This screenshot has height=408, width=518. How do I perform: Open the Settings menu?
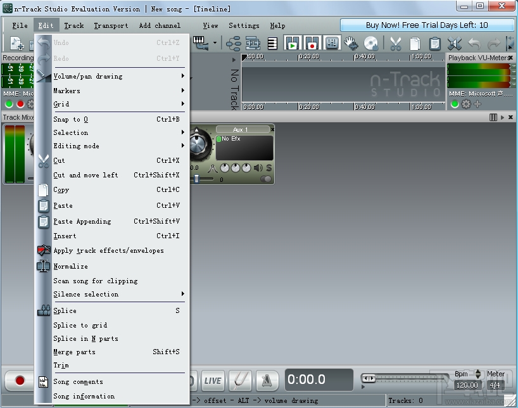244,25
